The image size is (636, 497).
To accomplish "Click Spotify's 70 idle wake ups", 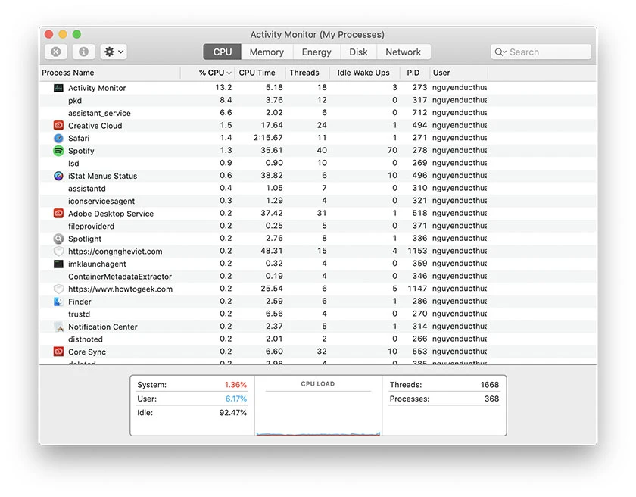I will coord(392,151).
